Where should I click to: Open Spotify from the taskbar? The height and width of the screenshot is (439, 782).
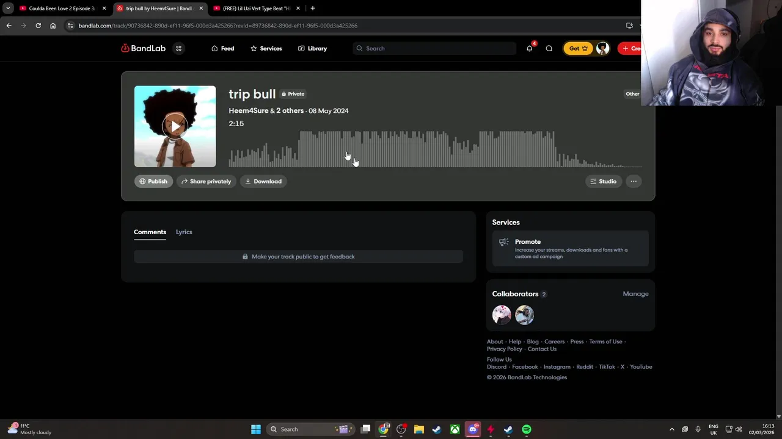[527, 429]
